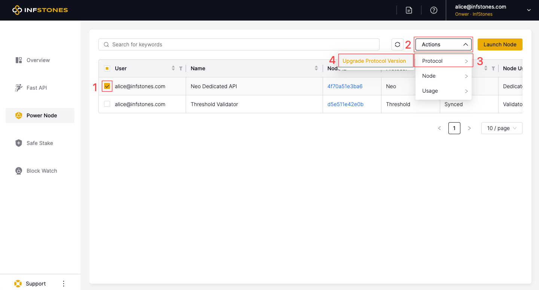Open the three-dot menu beside Support

point(64,284)
